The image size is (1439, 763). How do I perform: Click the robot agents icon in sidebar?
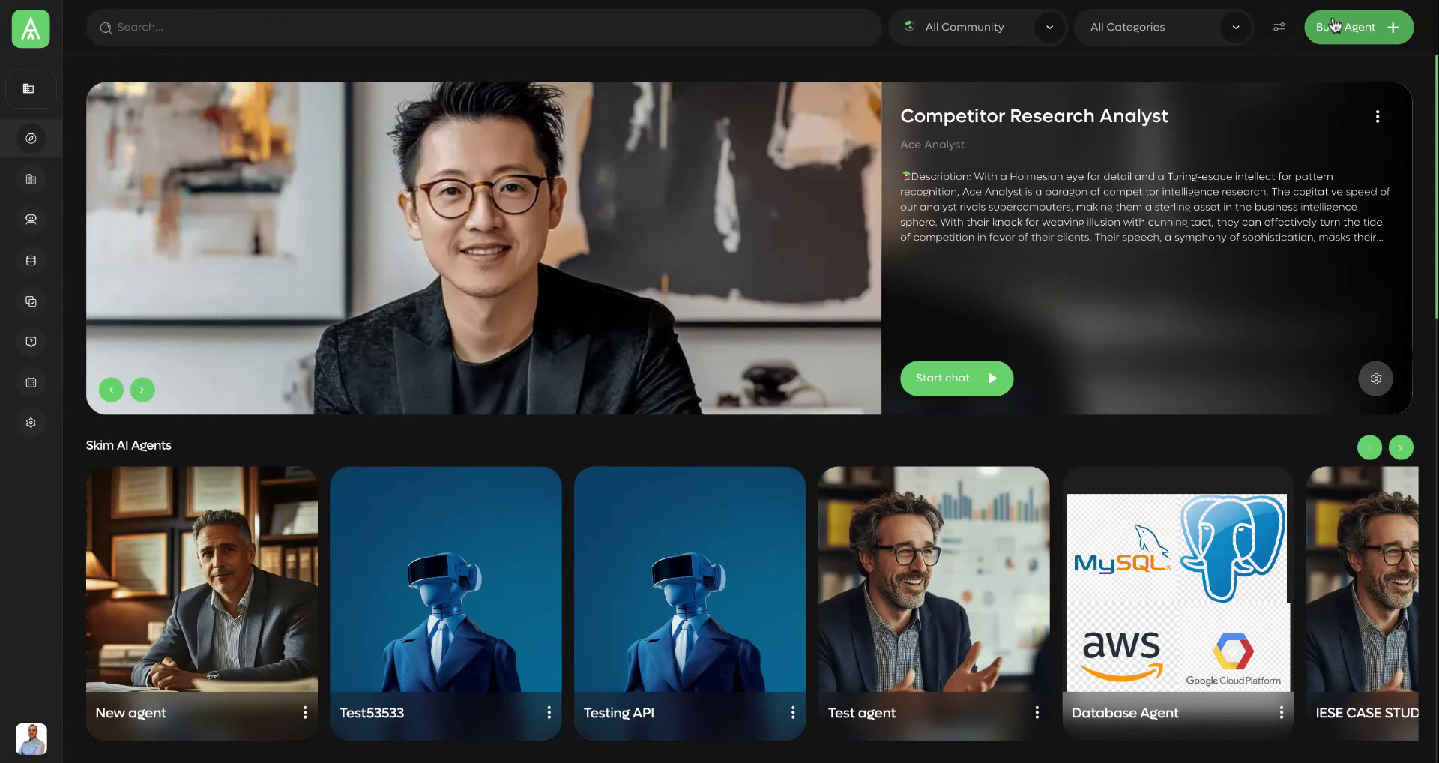tap(31, 220)
